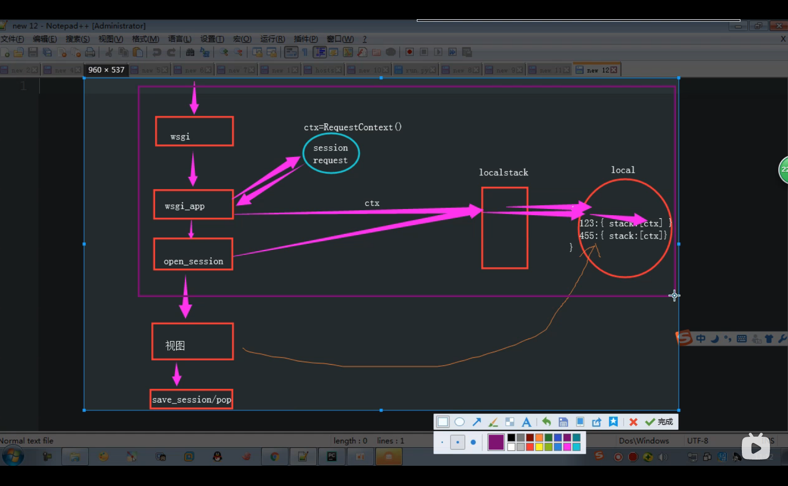Pick the orange color swatch
This screenshot has height=486, width=788.
(x=539, y=438)
